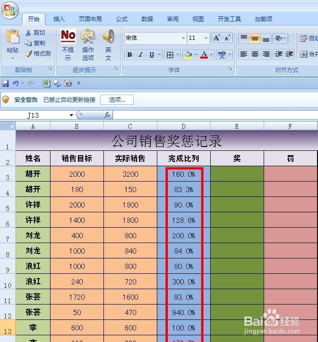Click the phonetic guide wén icon

coord(221,55)
